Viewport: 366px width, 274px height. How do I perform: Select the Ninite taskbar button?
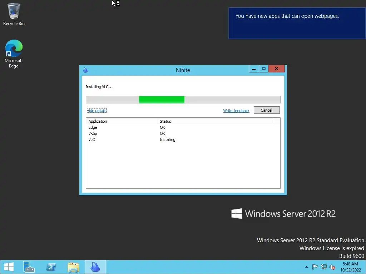[x=95, y=267]
